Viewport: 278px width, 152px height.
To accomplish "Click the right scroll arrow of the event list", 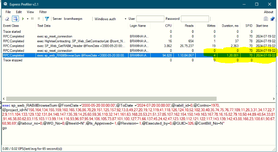I will pos(273,99).
